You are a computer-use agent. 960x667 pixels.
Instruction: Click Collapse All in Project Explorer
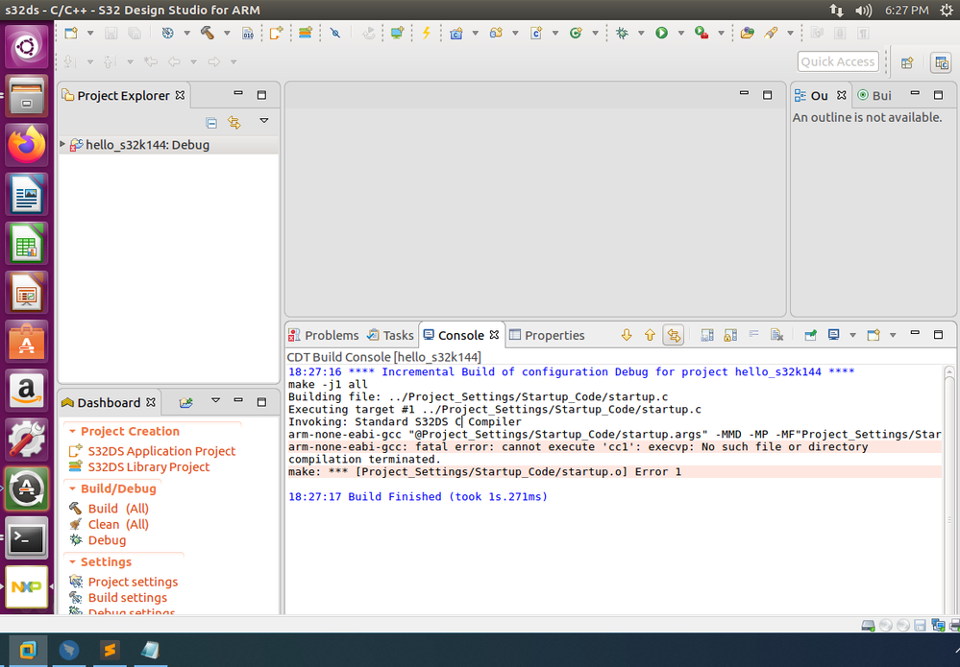click(x=211, y=123)
